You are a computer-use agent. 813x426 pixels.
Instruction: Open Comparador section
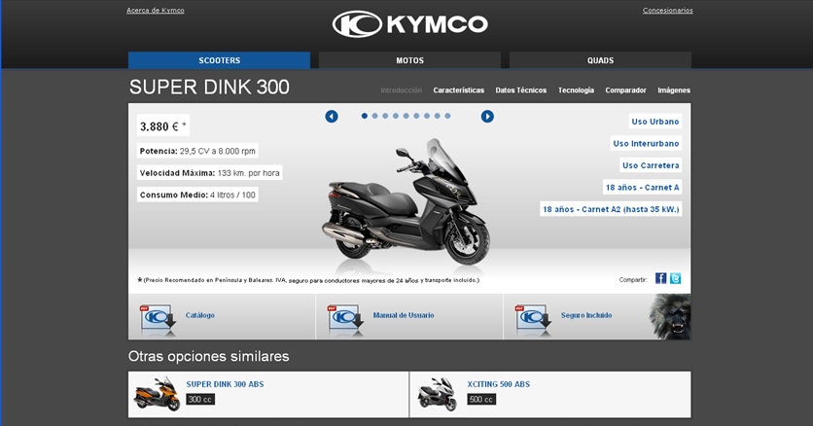coord(626,90)
